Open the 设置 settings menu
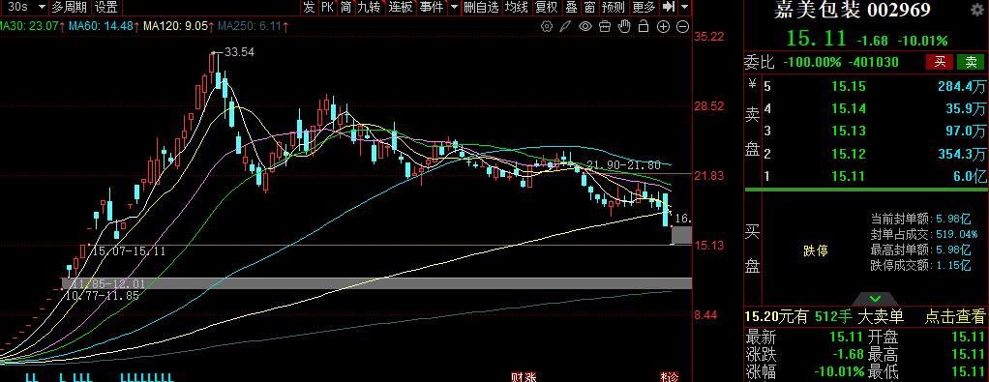The width and height of the screenshot is (989, 382). click(x=106, y=8)
